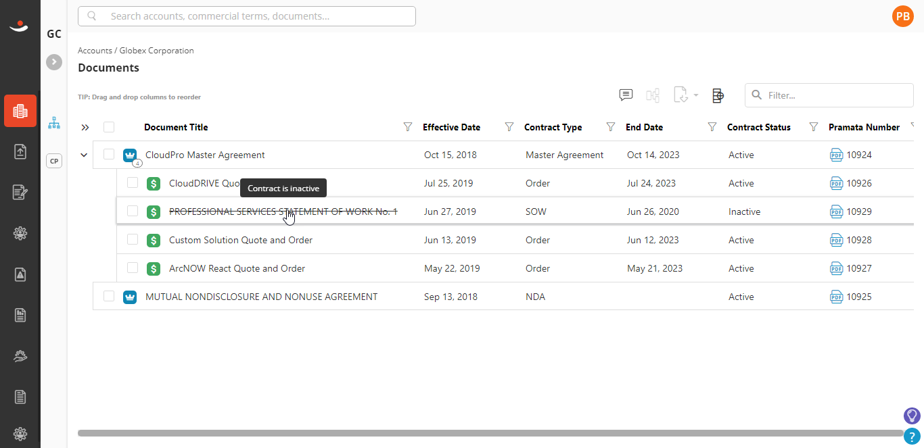Focus the global search field

(247, 16)
